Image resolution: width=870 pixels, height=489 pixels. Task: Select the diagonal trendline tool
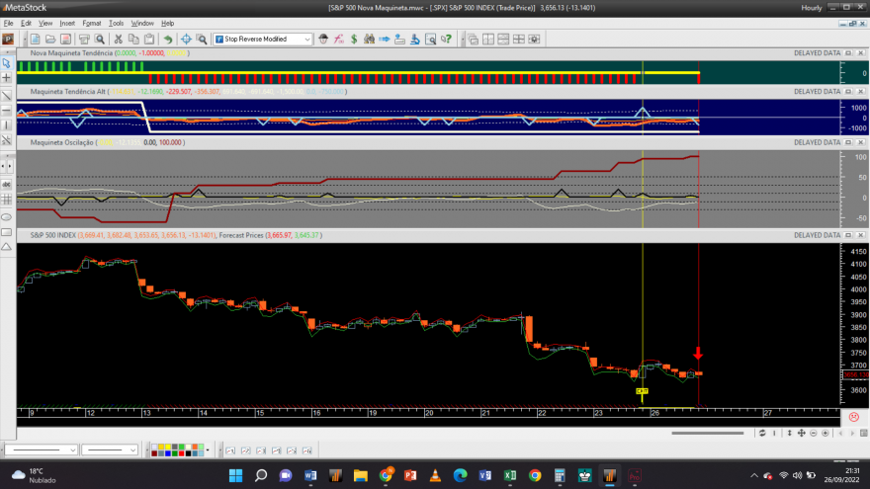(x=7, y=97)
